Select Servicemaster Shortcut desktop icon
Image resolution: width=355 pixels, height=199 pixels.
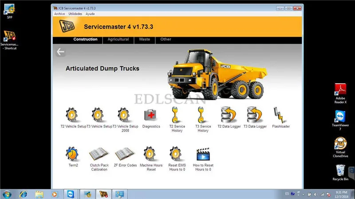point(9,40)
